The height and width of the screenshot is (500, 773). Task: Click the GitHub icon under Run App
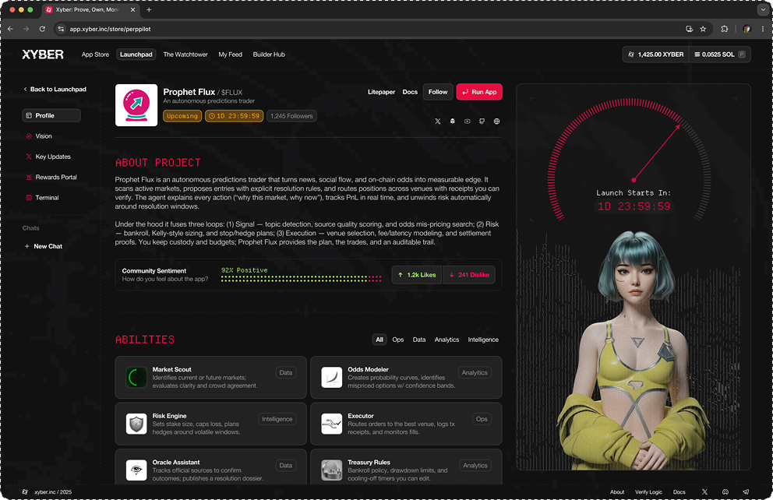tap(482, 121)
